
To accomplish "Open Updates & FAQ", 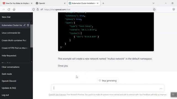I will (x=9, y=88).
